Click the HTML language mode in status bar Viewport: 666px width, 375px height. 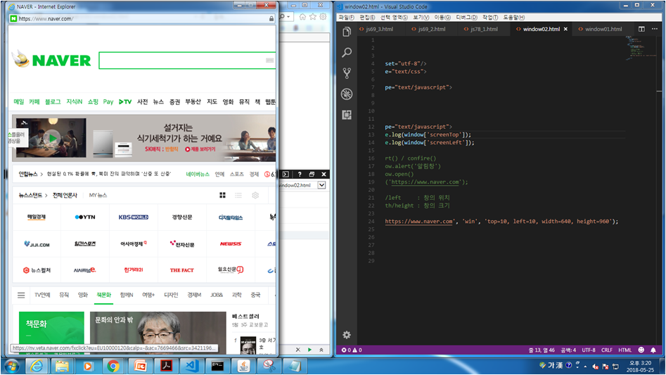(x=625, y=350)
